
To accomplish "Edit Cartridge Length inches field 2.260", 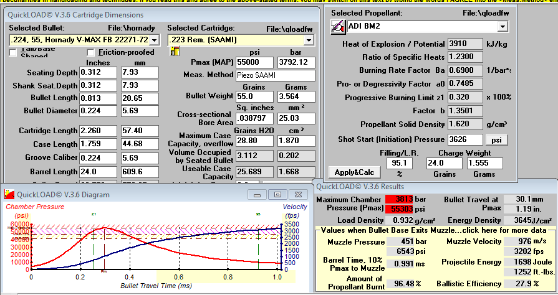I will (x=99, y=131).
